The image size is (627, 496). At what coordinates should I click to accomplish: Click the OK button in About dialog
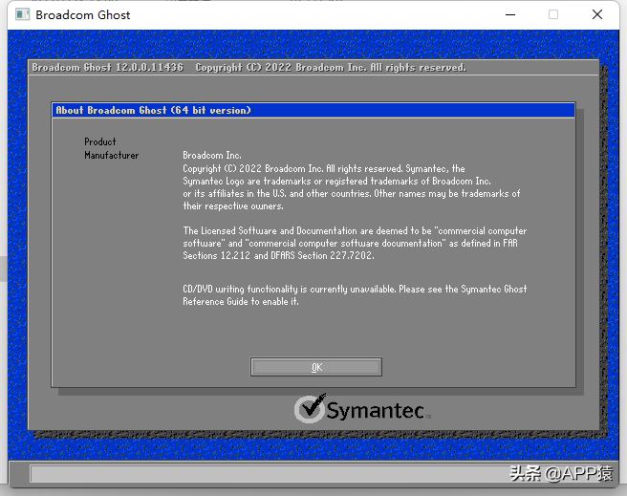pyautogui.click(x=316, y=367)
